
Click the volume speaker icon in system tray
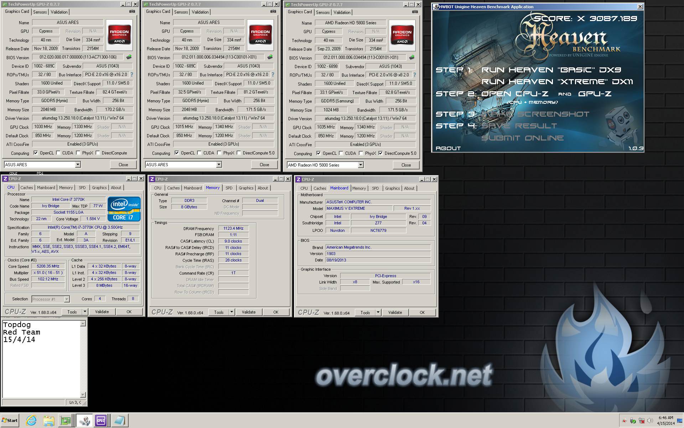point(650,421)
